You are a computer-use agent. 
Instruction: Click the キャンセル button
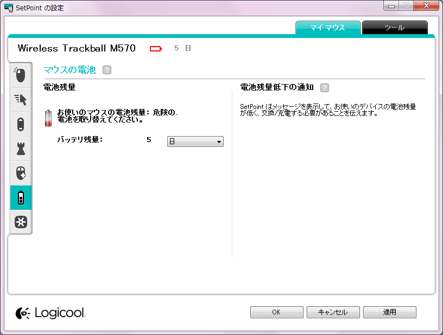333,312
